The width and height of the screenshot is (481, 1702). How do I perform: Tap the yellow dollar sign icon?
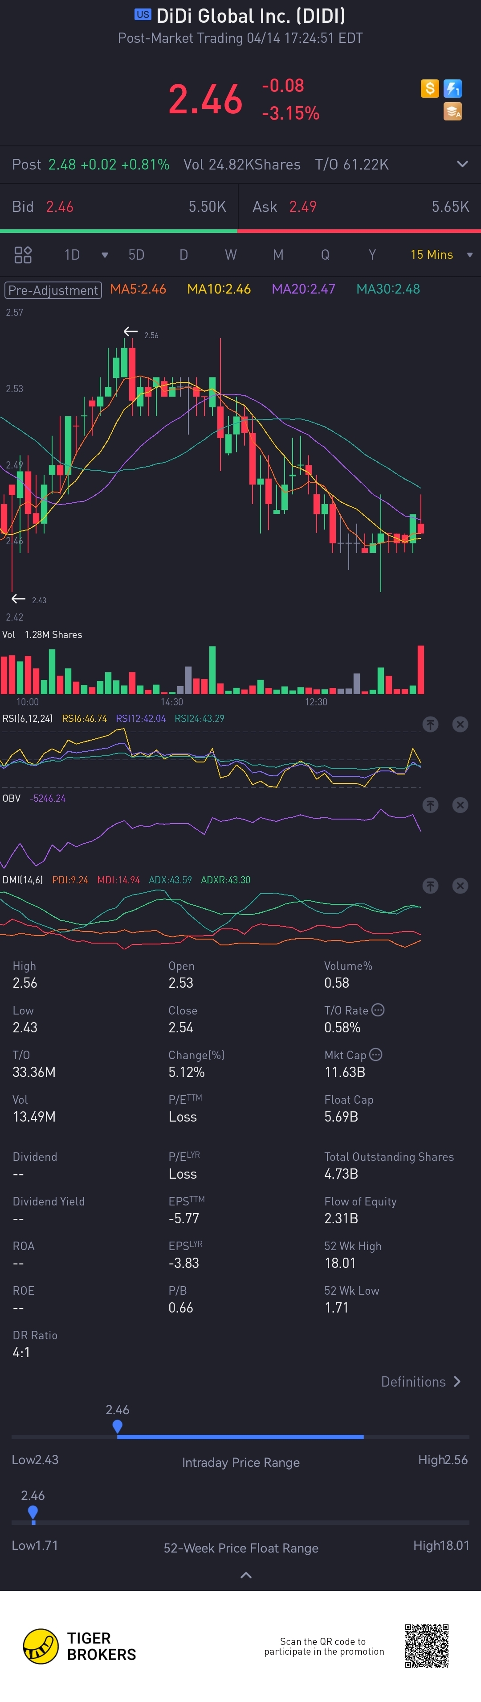(429, 88)
